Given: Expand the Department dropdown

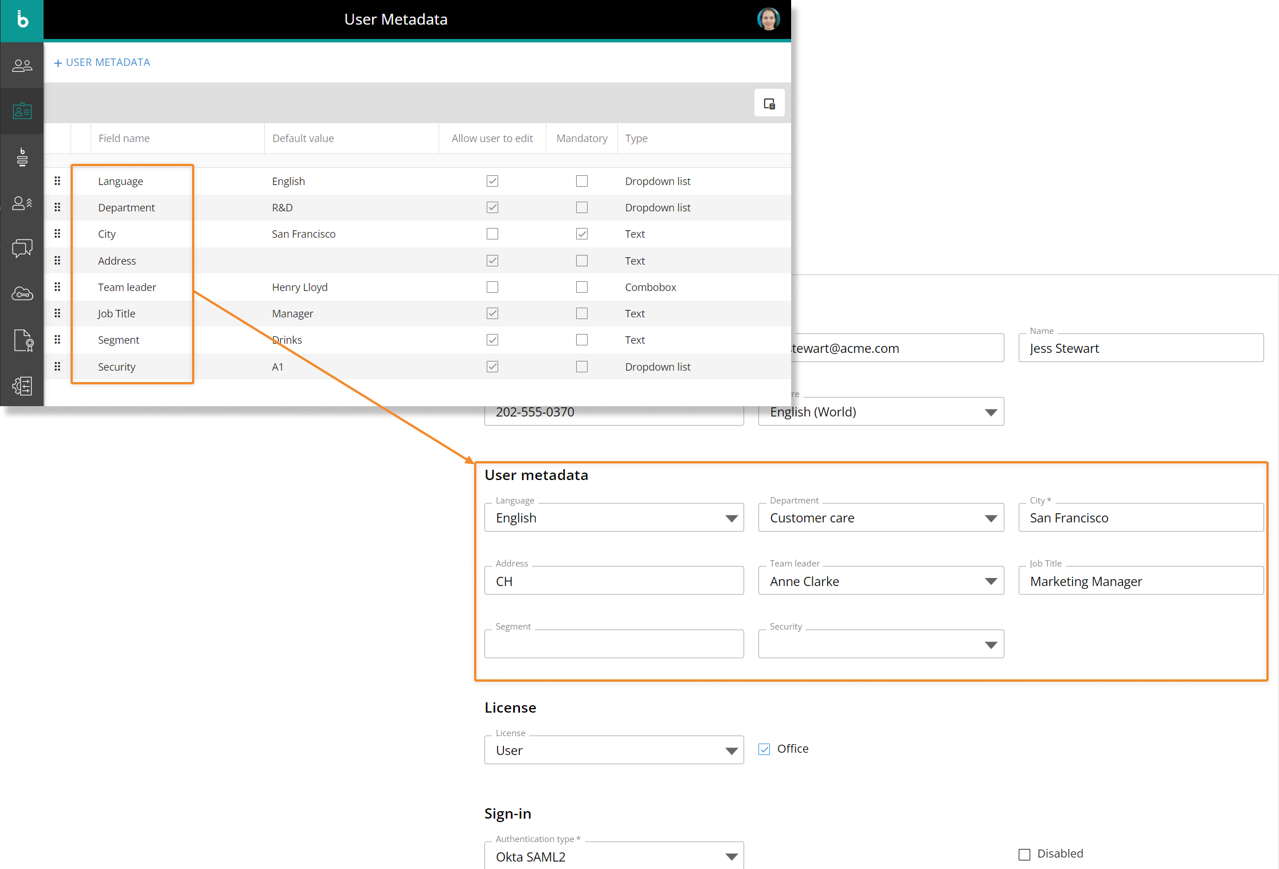Looking at the screenshot, I should (990, 518).
